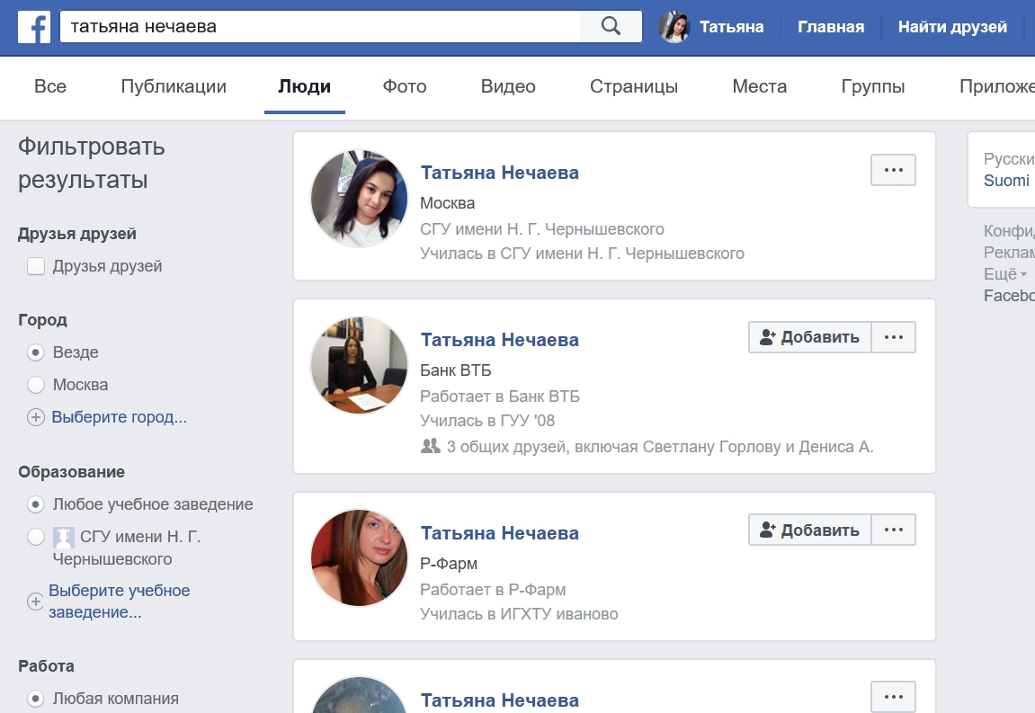Viewport: 1035px width, 713px height.
Task: Open profile photo of Банк ВТБ result
Action: (359, 365)
